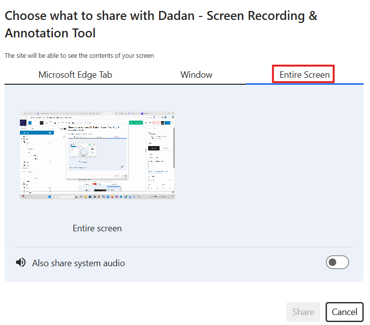370x325 pixels.
Task: Click the nested share dialog in the preview
Action: (97, 152)
